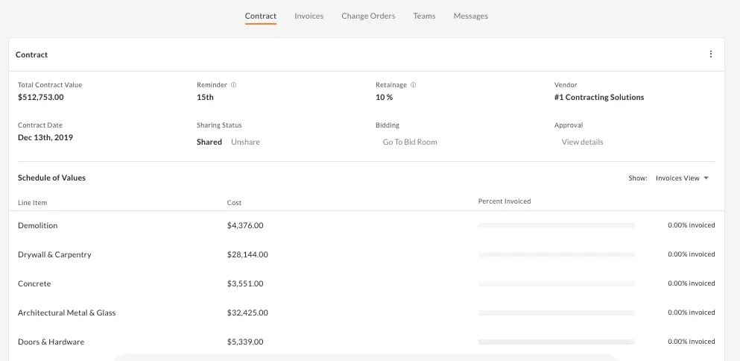Click the $4,376.00 cost value
The height and width of the screenshot is (361, 740).
tap(245, 225)
